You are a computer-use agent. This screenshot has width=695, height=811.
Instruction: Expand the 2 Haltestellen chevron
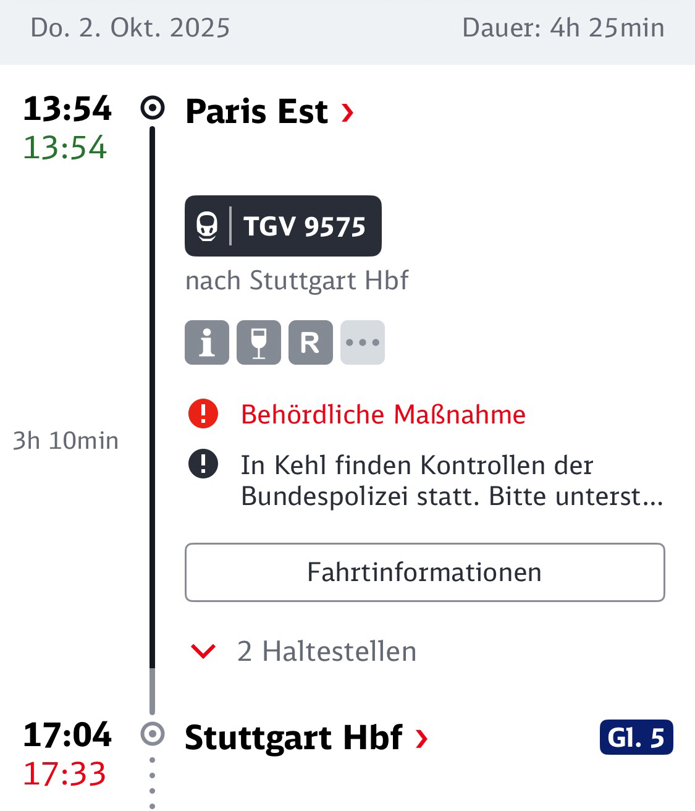coord(203,651)
